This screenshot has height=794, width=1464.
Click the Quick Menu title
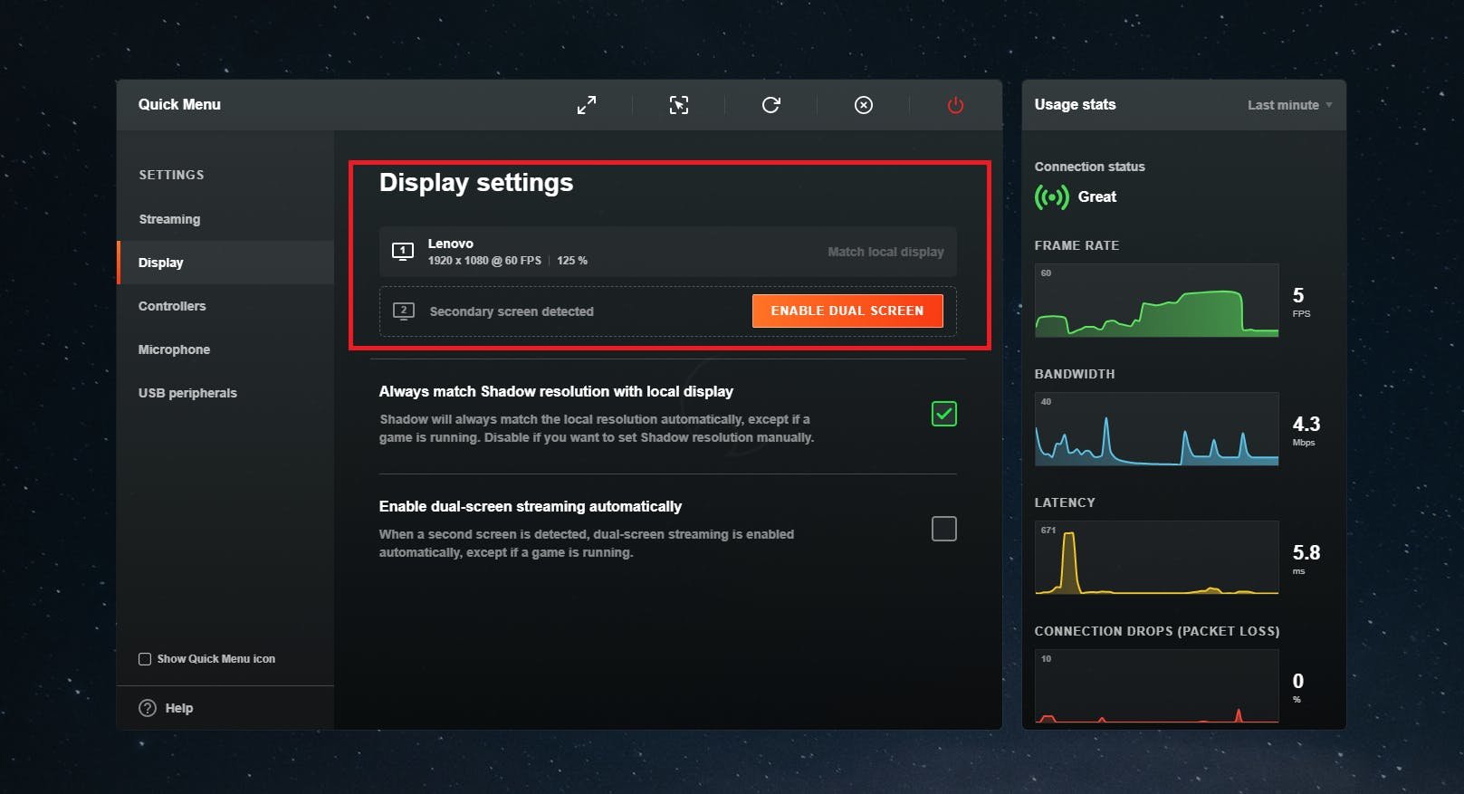tap(179, 104)
